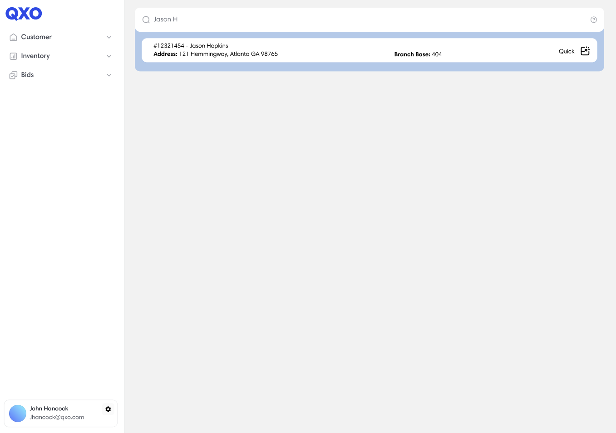Click the Inventory chart icon

pyautogui.click(x=13, y=56)
